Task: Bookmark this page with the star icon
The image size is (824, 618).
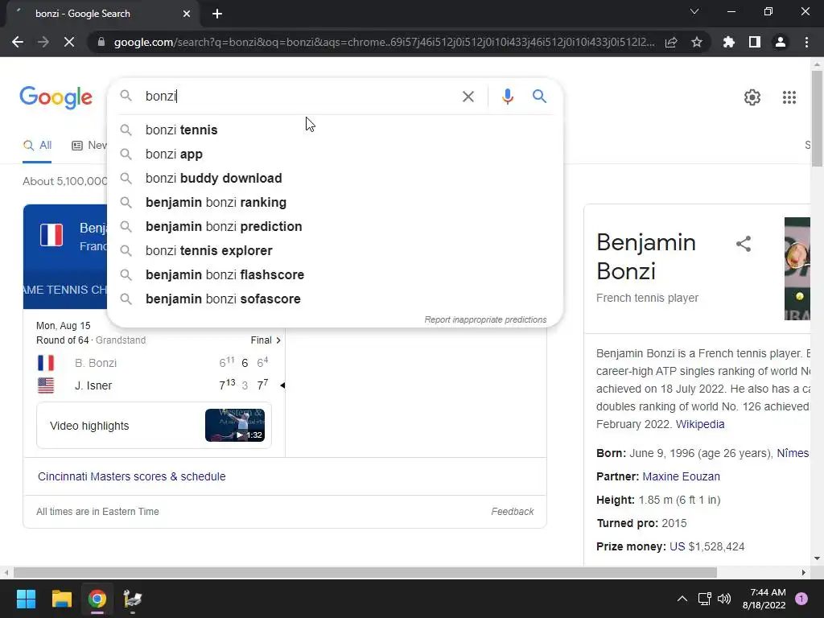Action: point(697,42)
